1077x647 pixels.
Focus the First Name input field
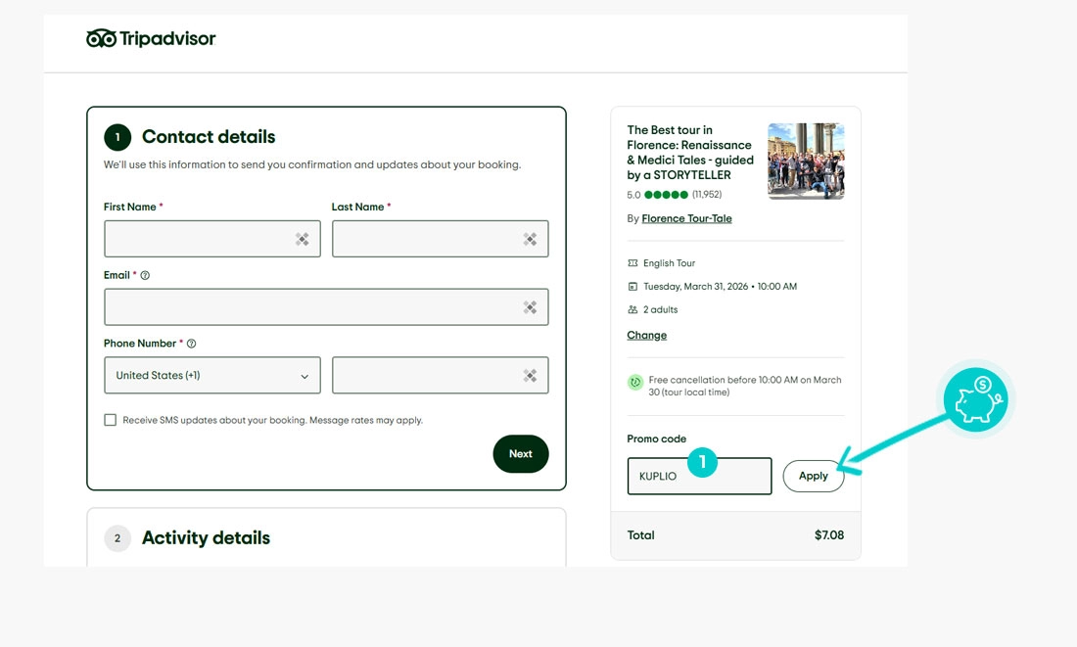[212, 239]
